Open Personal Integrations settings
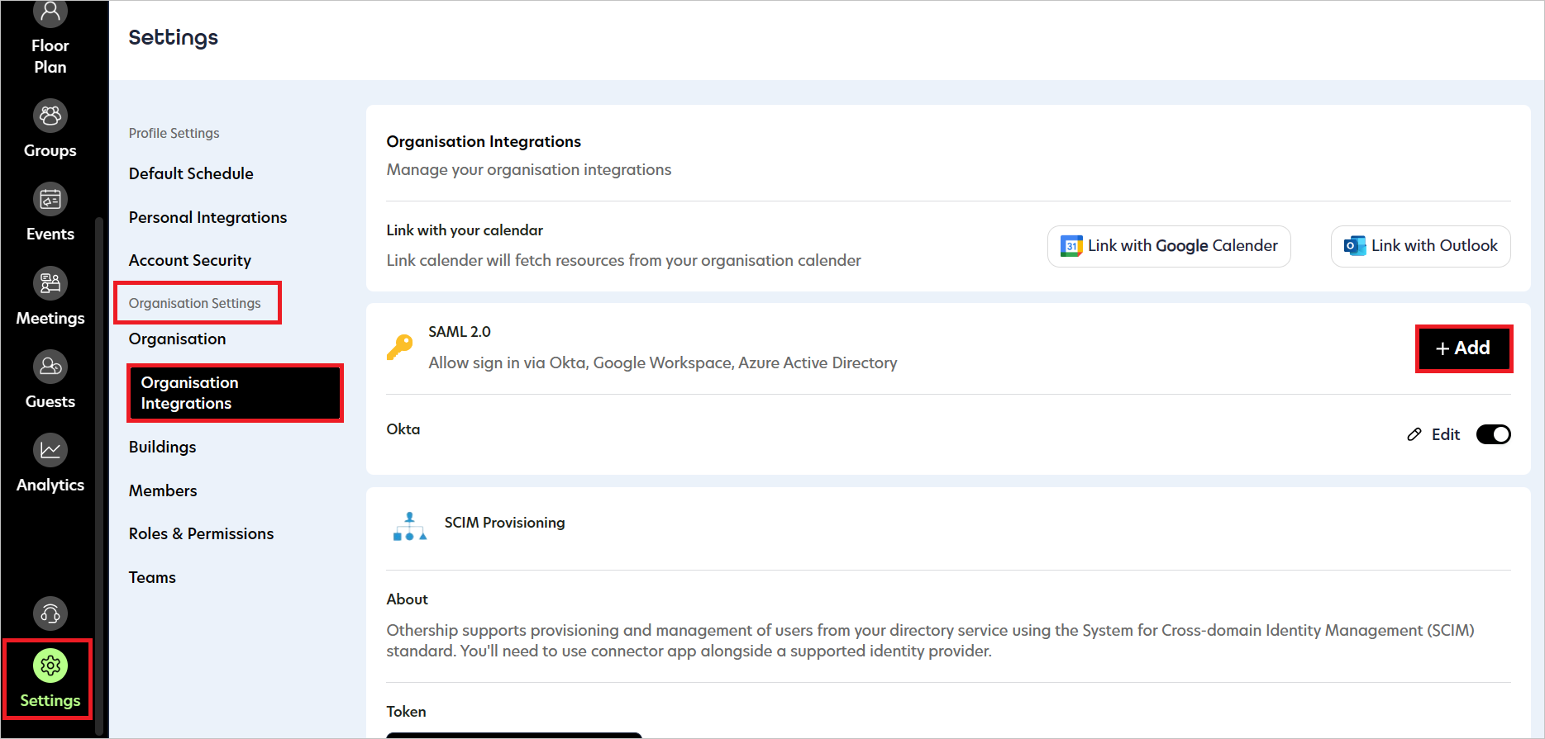The image size is (1545, 739). coord(207,217)
